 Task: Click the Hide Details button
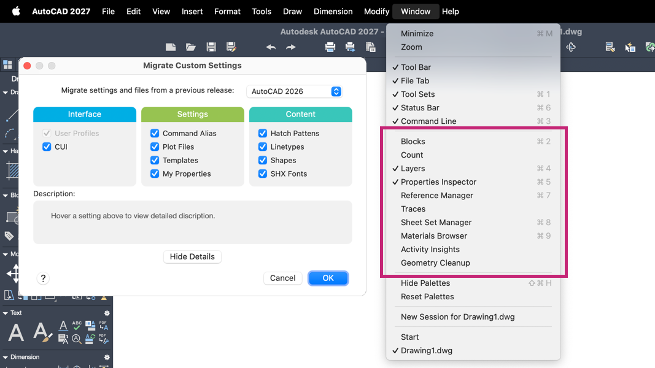point(192,256)
